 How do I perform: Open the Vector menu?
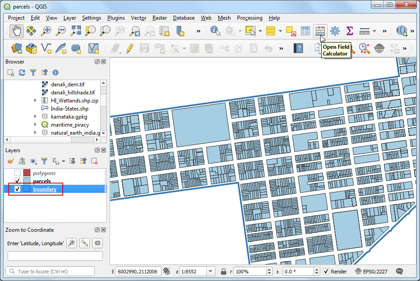[x=139, y=18]
